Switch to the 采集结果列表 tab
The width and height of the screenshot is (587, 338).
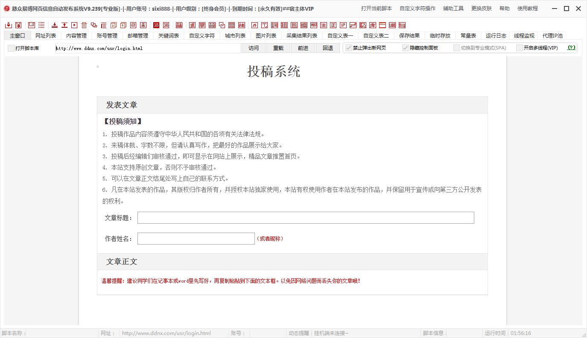coord(302,36)
